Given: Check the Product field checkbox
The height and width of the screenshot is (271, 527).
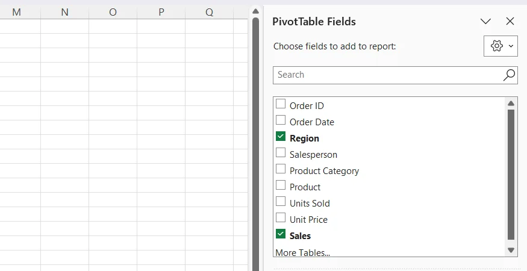Looking at the screenshot, I should tap(281, 185).
